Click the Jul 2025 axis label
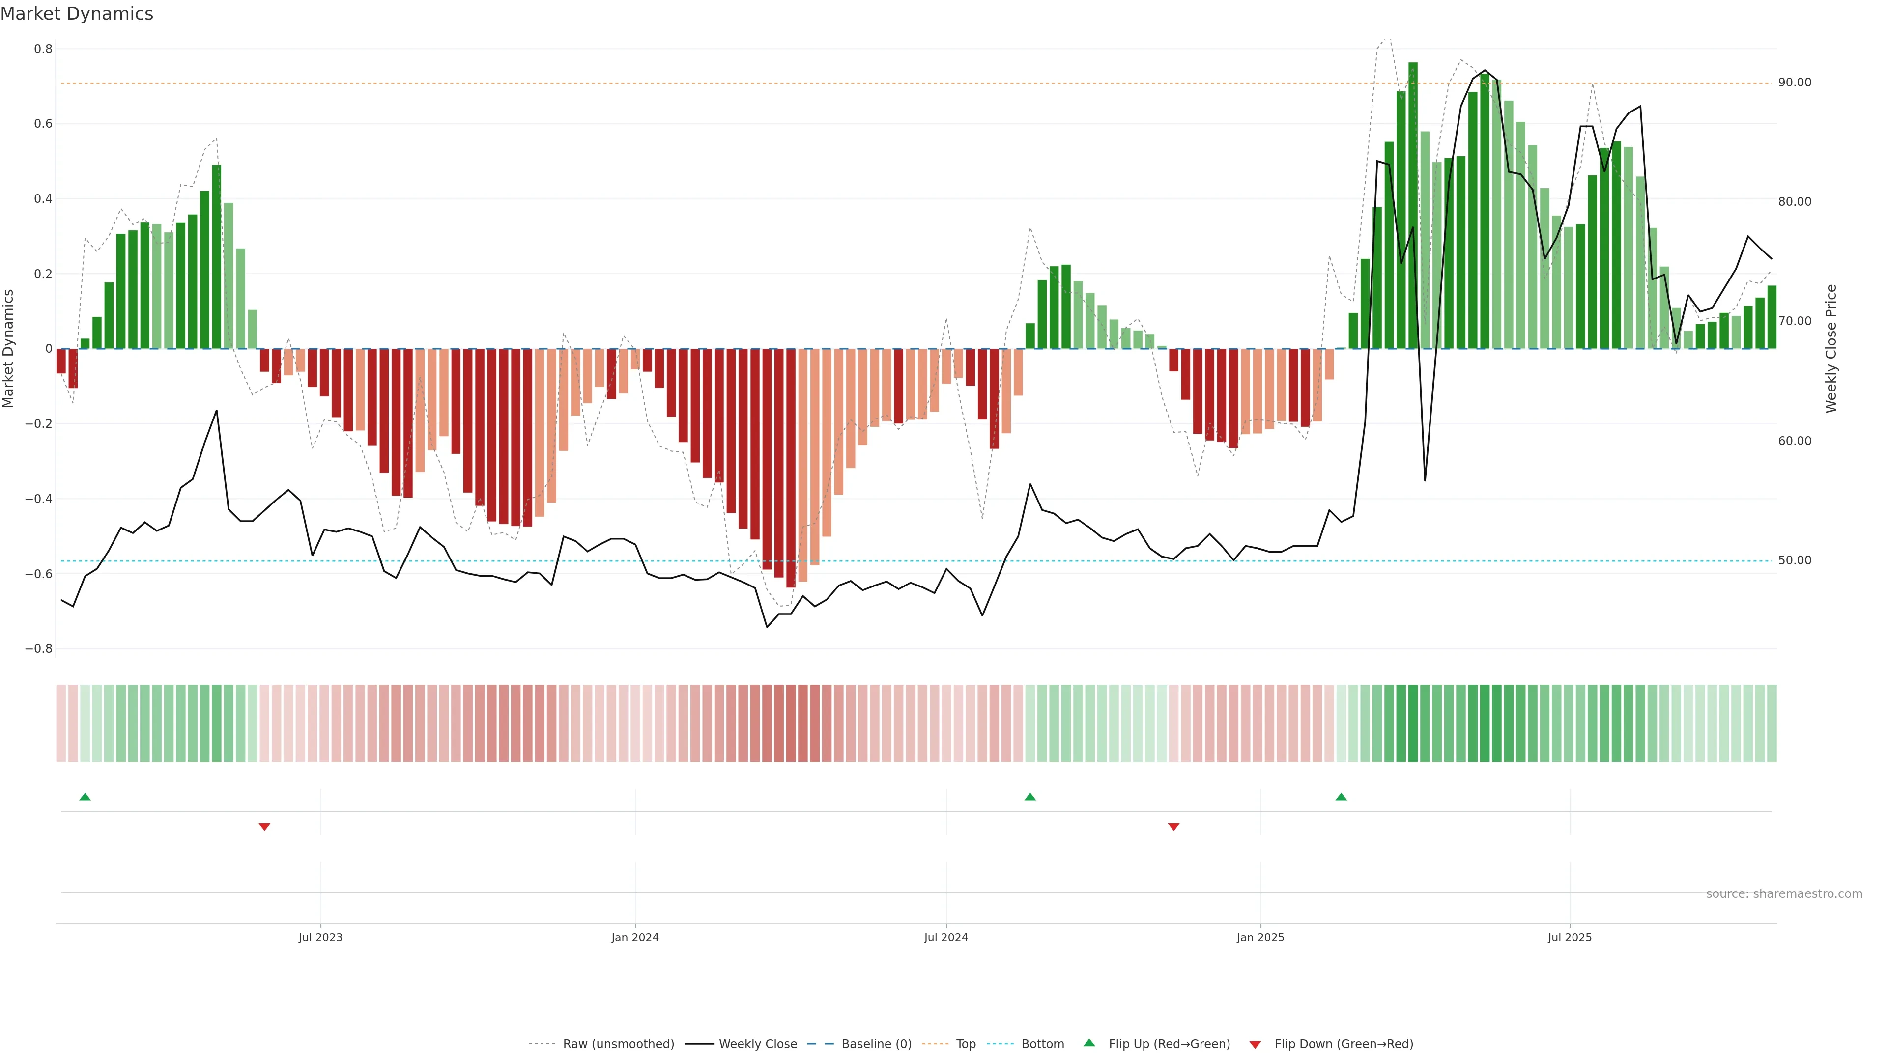The height and width of the screenshot is (1061, 1887). coord(1570,937)
